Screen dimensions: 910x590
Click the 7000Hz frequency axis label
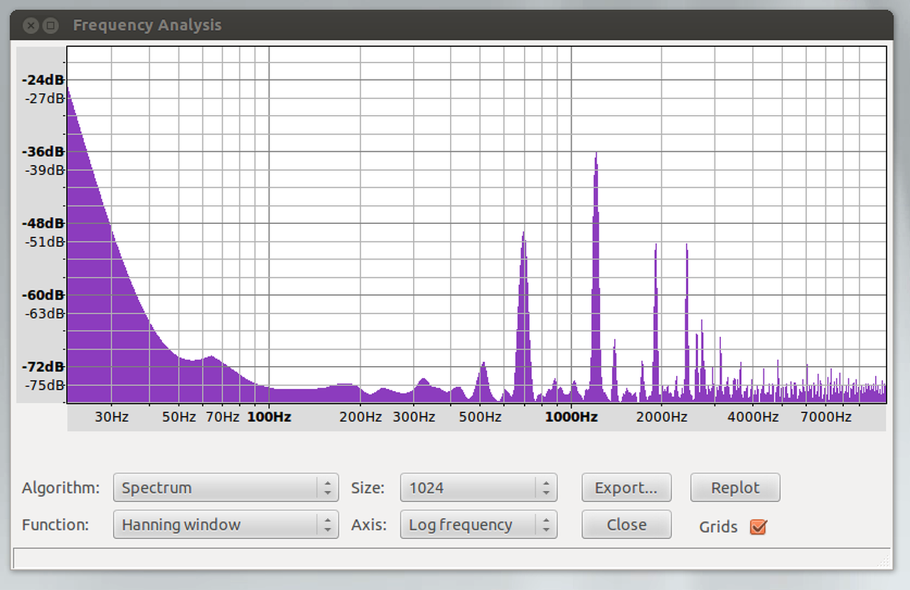coord(826,417)
